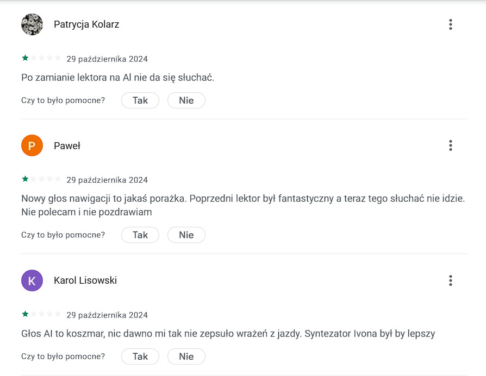Vote Tak on Karol Lisowski's review

click(140, 356)
